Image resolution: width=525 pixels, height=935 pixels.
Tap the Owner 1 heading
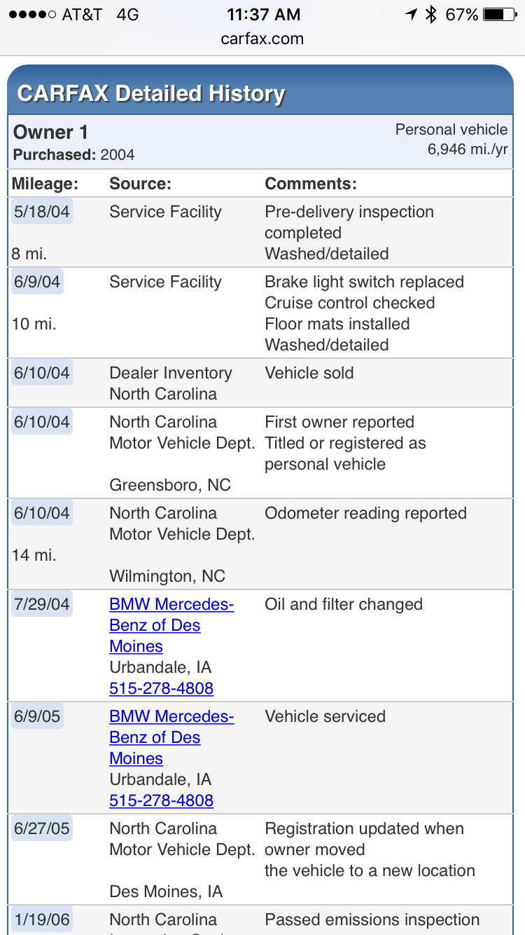tap(51, 132)
